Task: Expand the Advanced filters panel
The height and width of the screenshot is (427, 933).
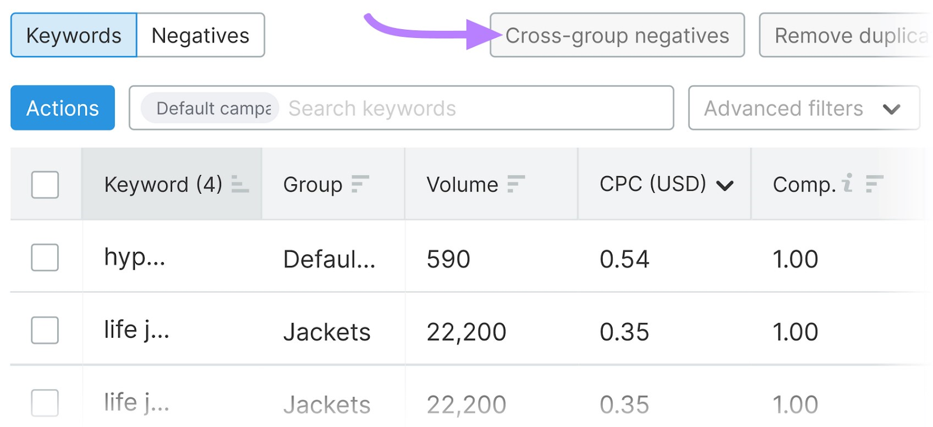Action: 804,108
